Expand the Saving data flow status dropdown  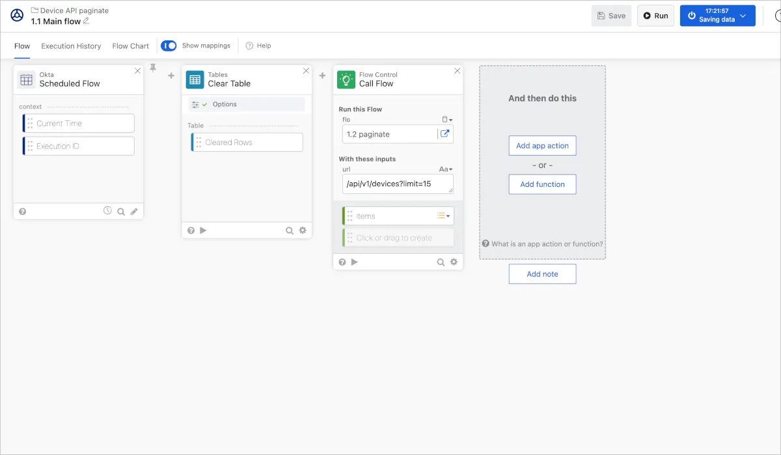(x=743, y=16)
